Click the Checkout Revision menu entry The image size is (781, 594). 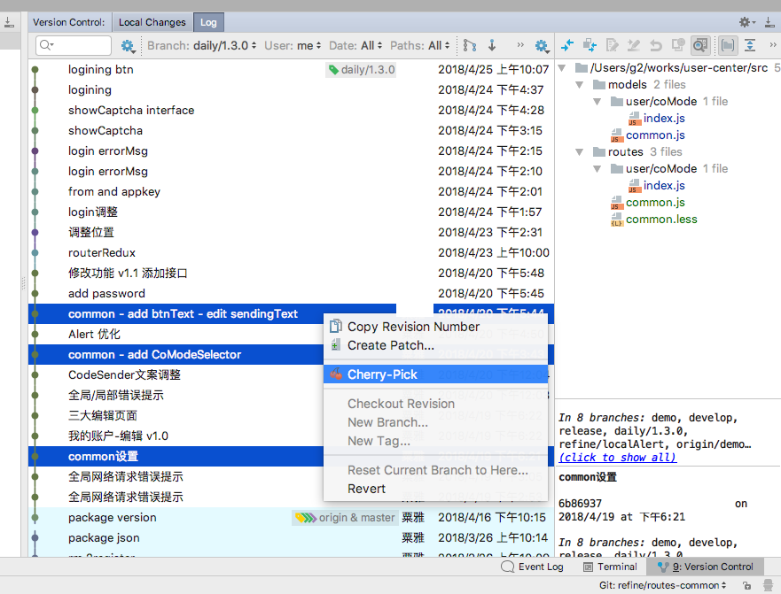(435, 404)
